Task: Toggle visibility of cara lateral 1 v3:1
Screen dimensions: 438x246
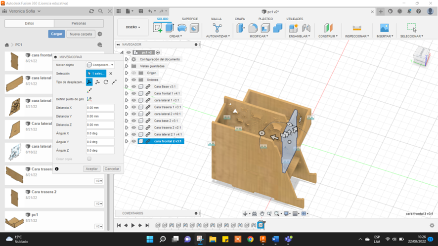Action: [x=134, y=100]
